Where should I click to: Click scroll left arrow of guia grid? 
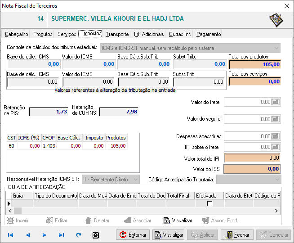[10, 211]
